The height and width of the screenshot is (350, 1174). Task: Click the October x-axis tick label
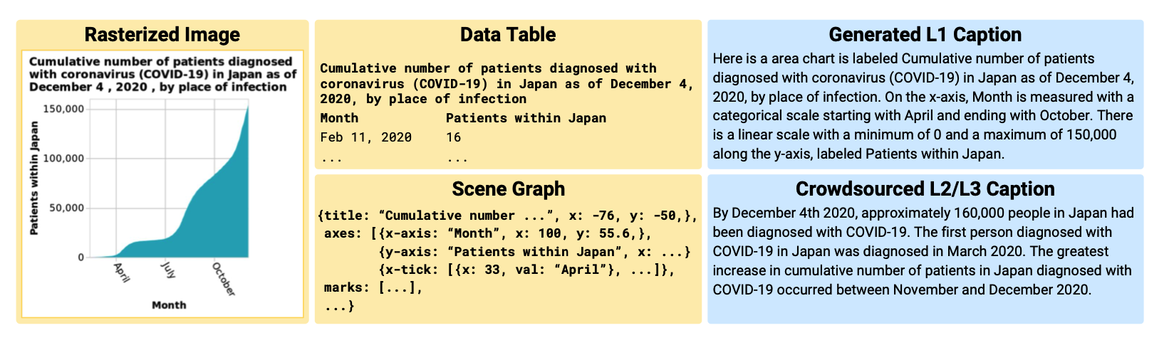point(224,278)
